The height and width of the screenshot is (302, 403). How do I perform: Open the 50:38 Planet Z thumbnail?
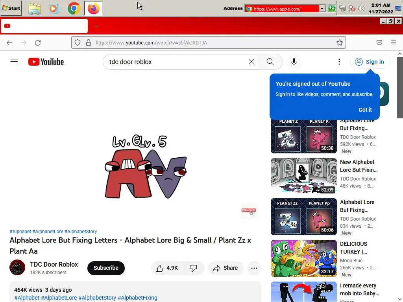[x=303, y=136]
